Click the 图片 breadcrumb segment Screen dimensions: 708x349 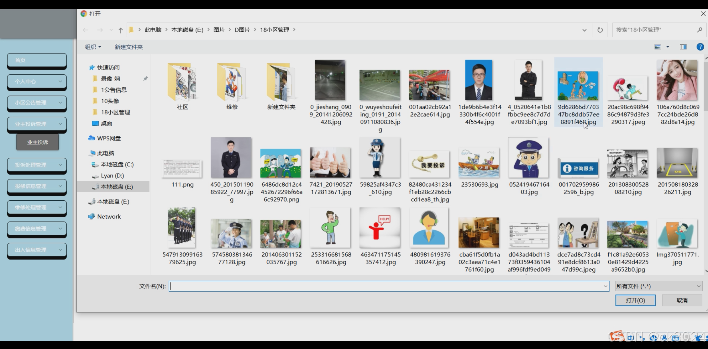pyautogui.click(x=219, y=30)
